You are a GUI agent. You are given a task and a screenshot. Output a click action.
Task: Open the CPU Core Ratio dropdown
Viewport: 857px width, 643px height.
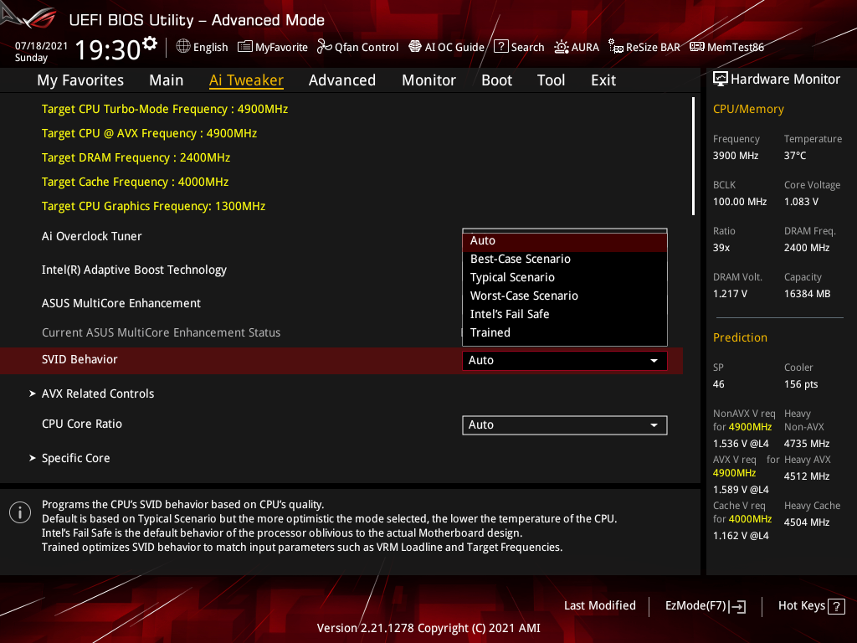[x=564, y=424]
